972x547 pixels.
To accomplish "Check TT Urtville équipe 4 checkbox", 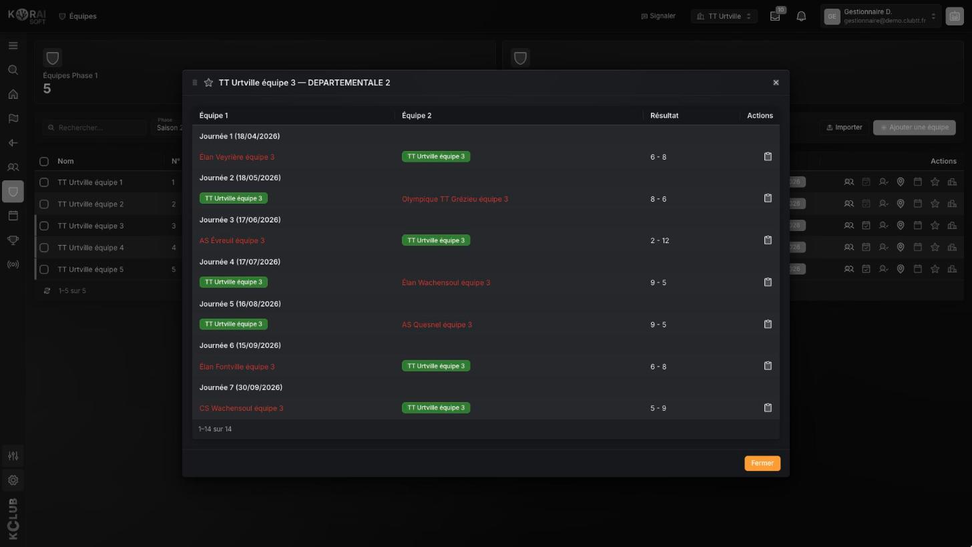I will pos(44,248).
